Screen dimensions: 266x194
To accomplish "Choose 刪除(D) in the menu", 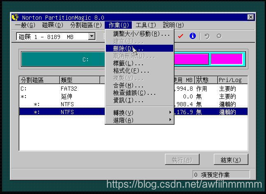I will 140,48.
